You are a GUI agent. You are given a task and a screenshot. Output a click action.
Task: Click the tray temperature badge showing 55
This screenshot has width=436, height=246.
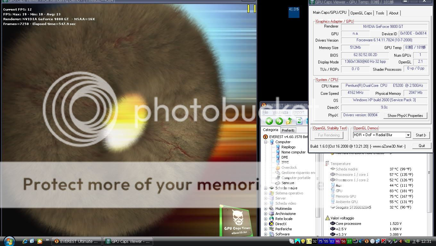point(326,241)
